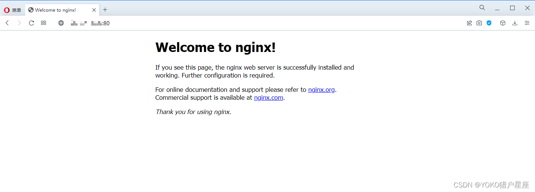Reload the current page

pos(32,23)
